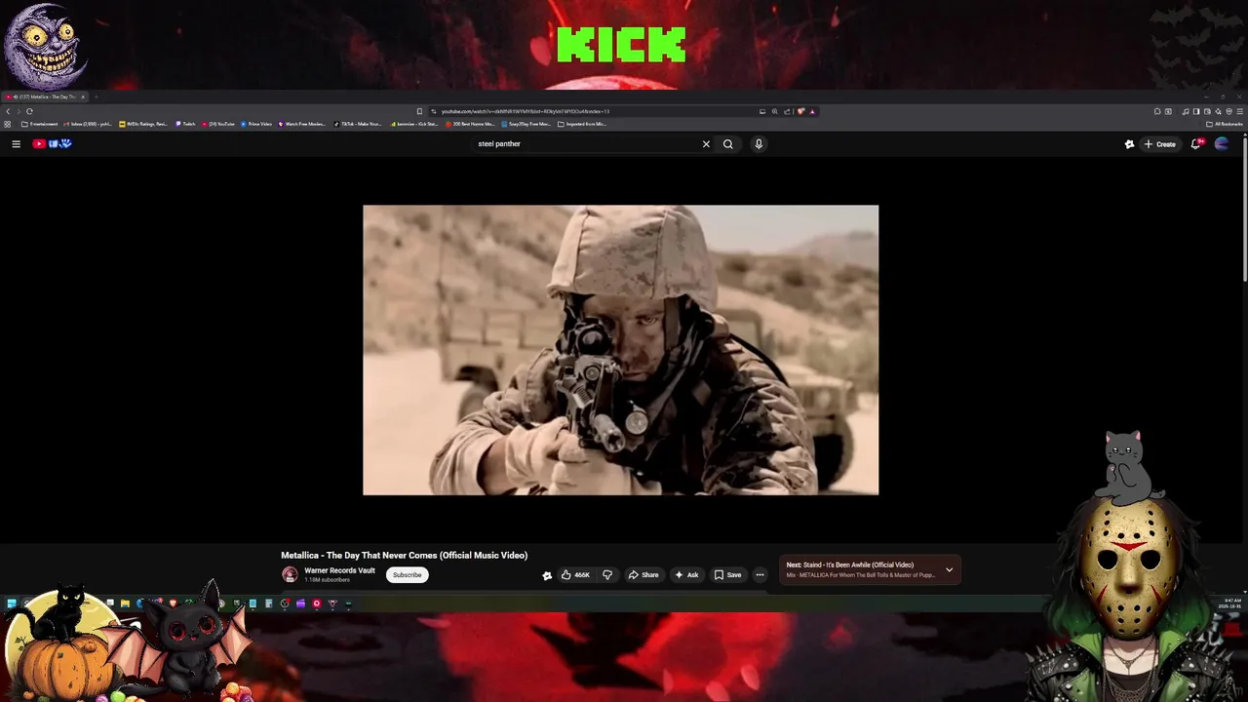This screenshot has width=1248, height=702.
Task: Open the YouTube guide hamburger menu
Action: (16, 143)
